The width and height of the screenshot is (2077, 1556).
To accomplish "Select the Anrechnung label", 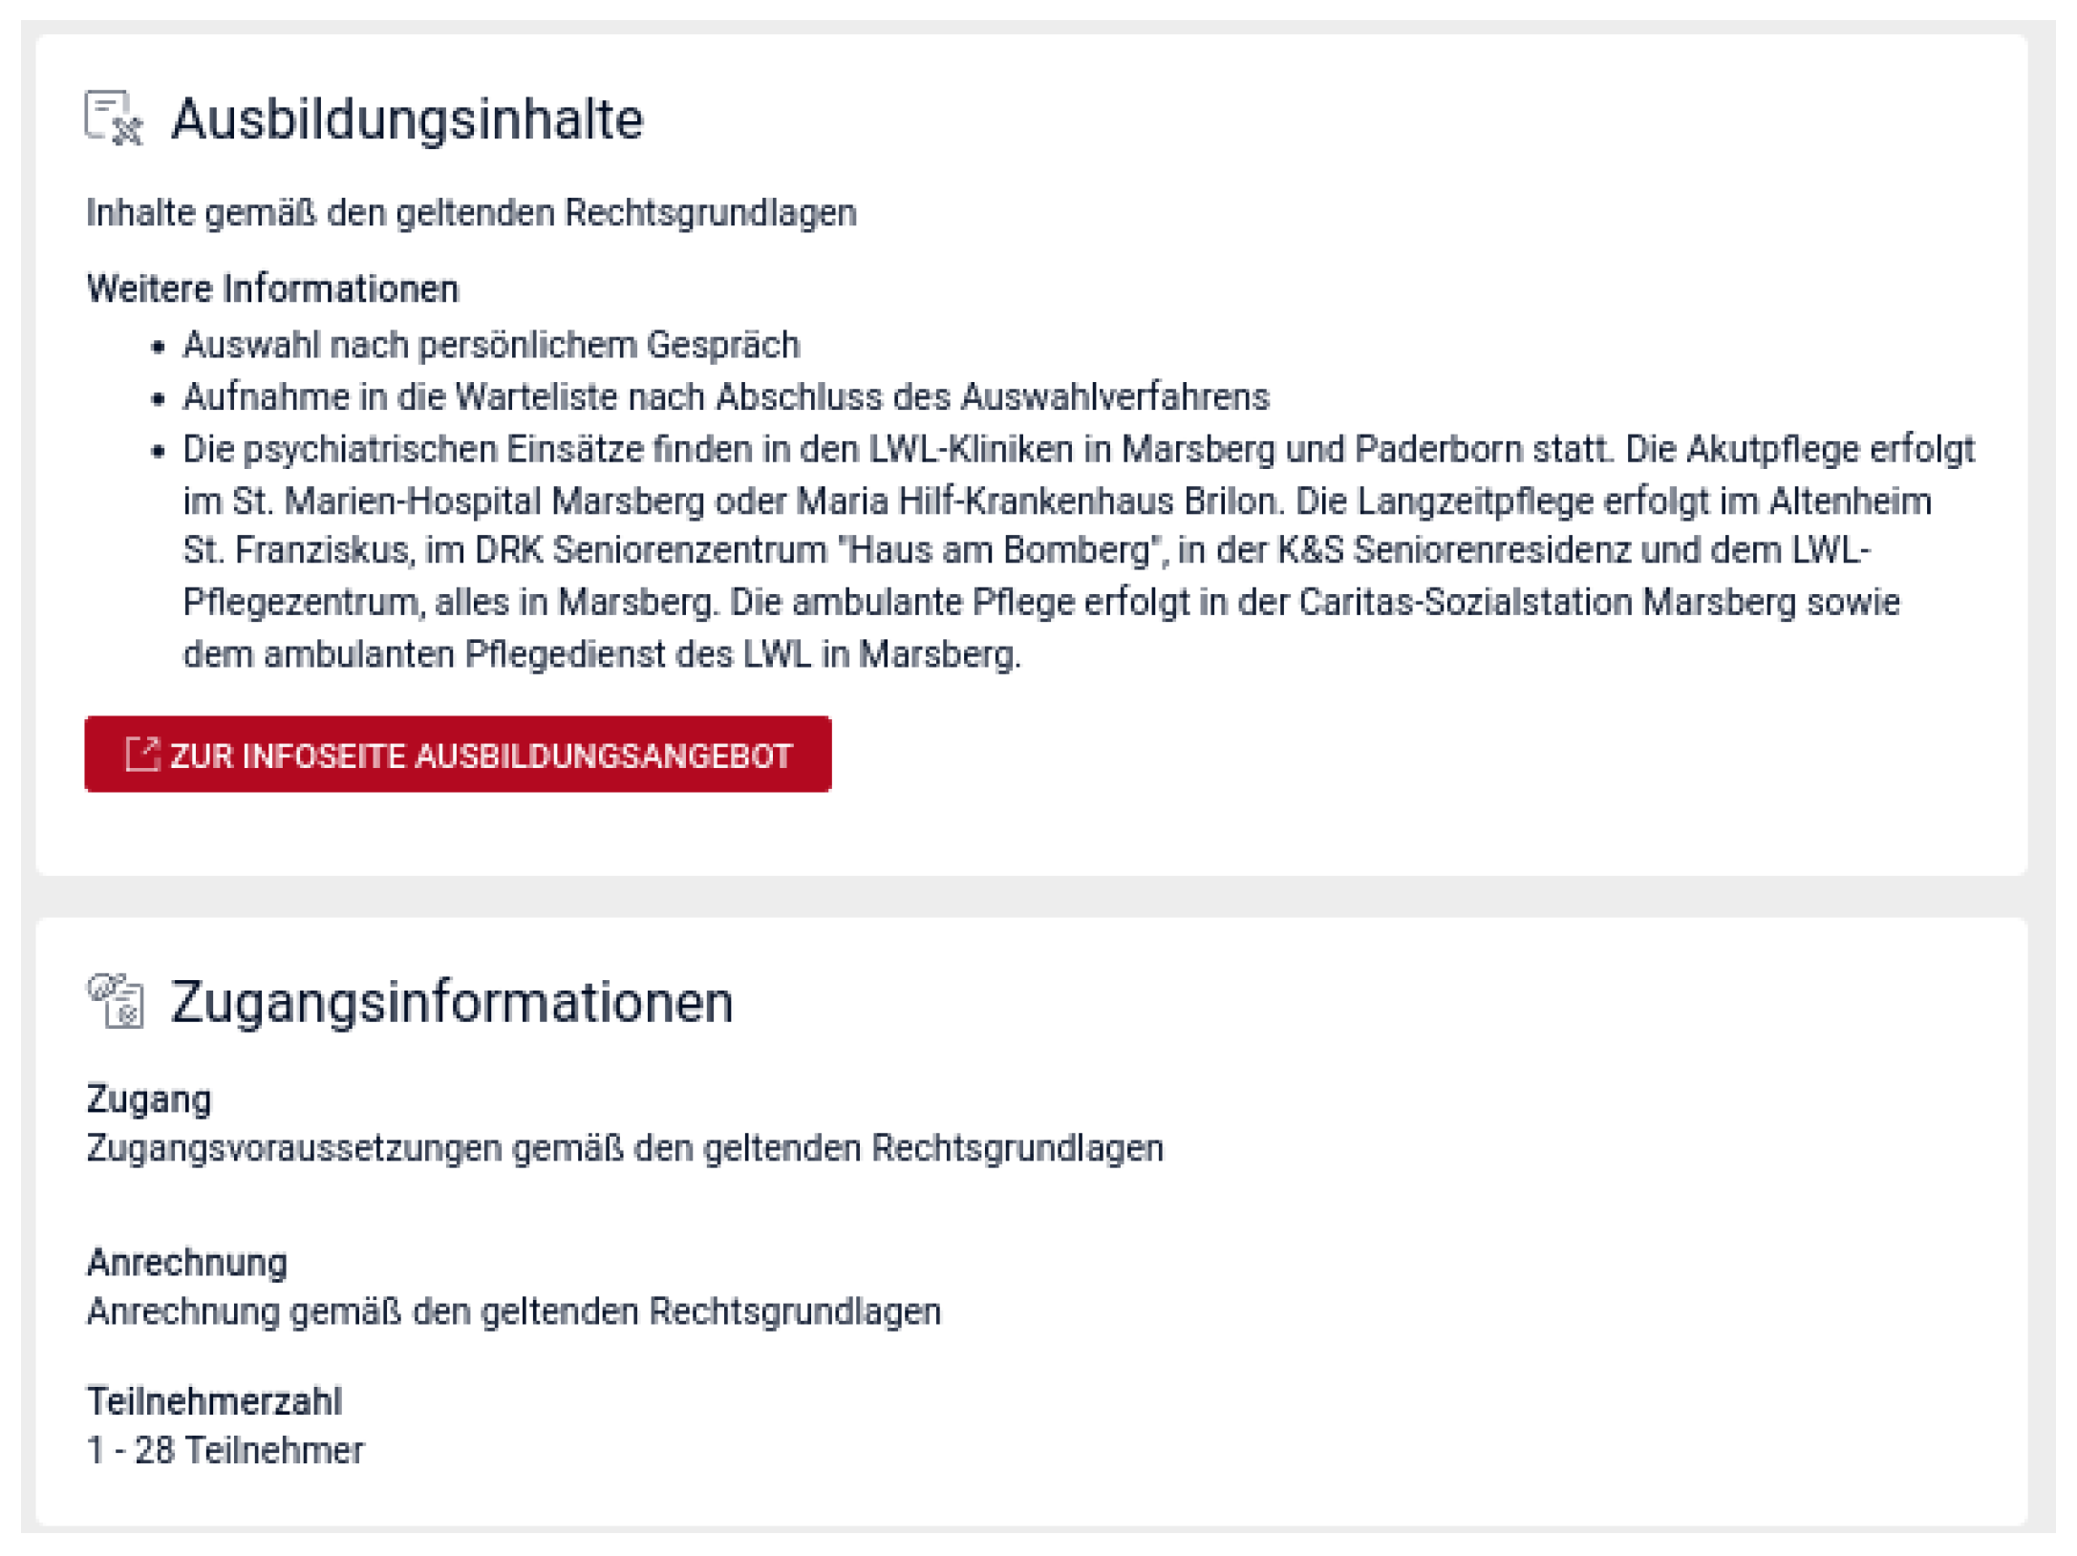I will [187, 1263].
